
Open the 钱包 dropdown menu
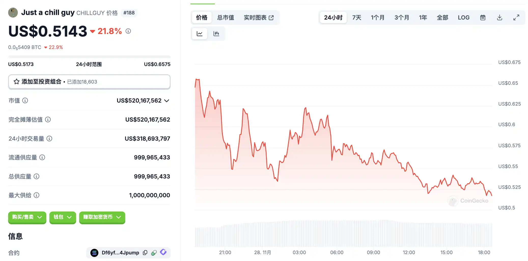pyautogui.click(x=63, y=217)
